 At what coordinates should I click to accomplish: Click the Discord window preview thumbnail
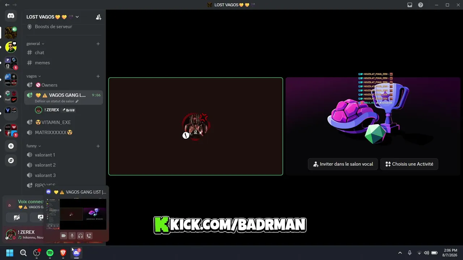pos(76,214)
